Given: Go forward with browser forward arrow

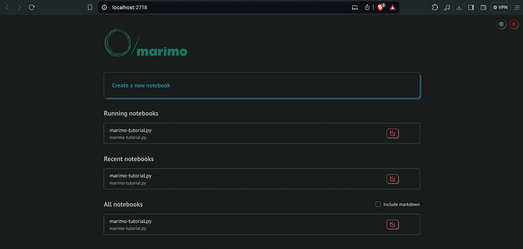Looking at the screenshot, I should click(x=19, y=7).
